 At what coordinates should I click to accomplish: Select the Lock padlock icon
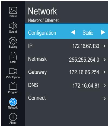13,56
